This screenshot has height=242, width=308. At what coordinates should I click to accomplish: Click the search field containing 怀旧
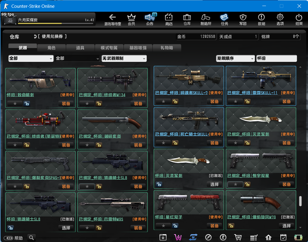pos(276,58)
